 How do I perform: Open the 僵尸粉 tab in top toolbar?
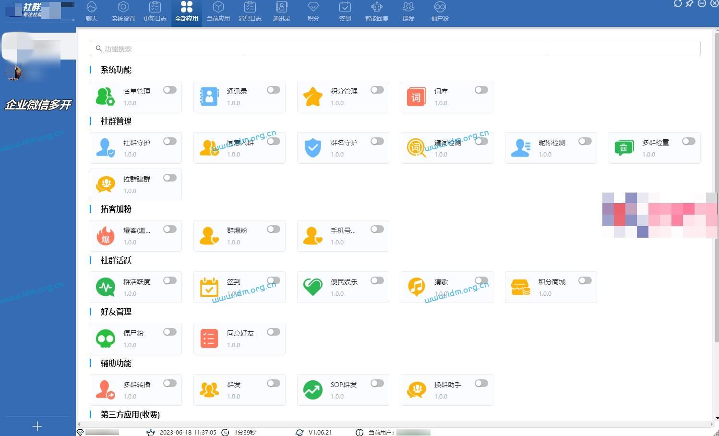440,12
